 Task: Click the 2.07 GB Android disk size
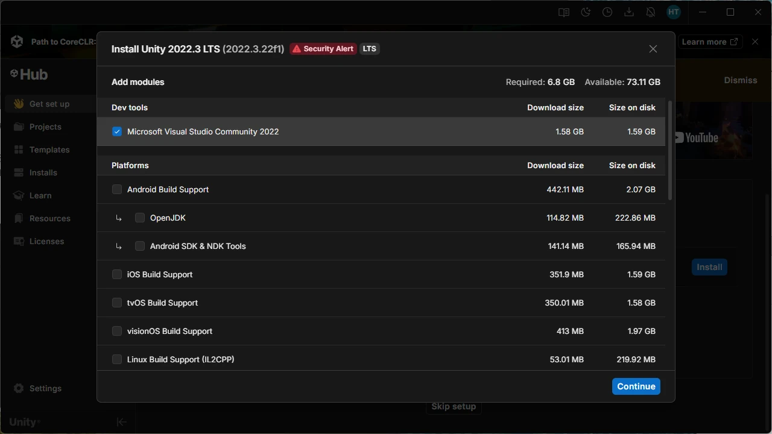(x=641, y=189)
